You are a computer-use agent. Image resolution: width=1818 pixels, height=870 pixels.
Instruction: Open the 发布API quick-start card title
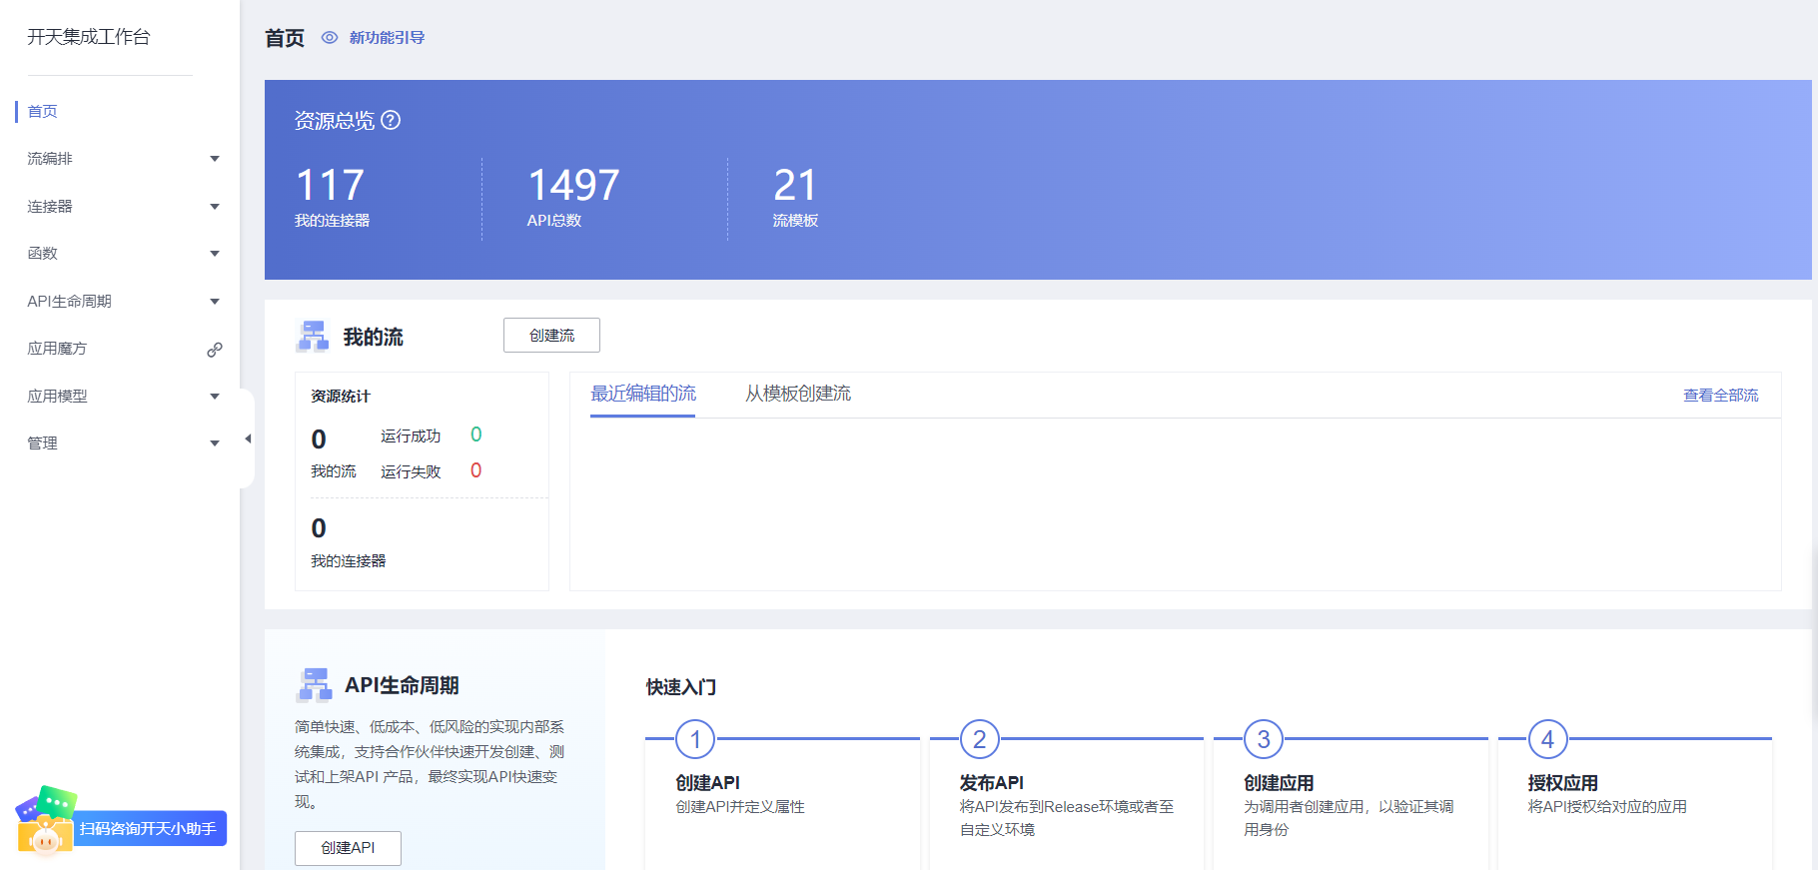992,783
